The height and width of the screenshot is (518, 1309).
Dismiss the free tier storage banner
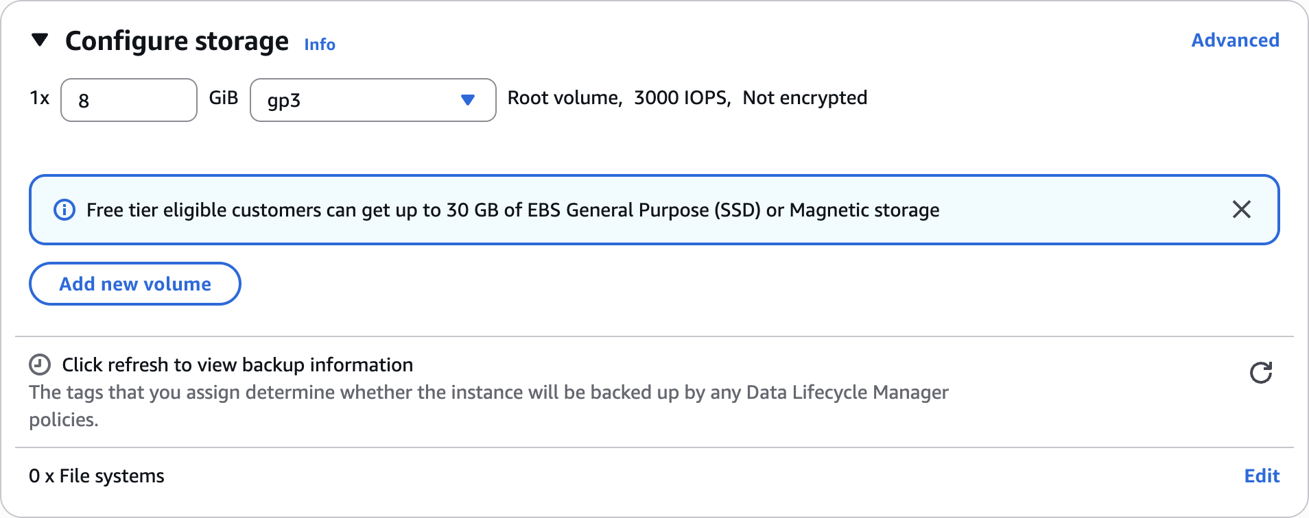coord(1241,210)
